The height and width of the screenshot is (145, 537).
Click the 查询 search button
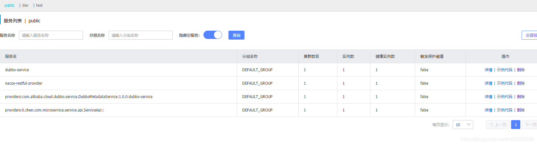tap(236, 35)
